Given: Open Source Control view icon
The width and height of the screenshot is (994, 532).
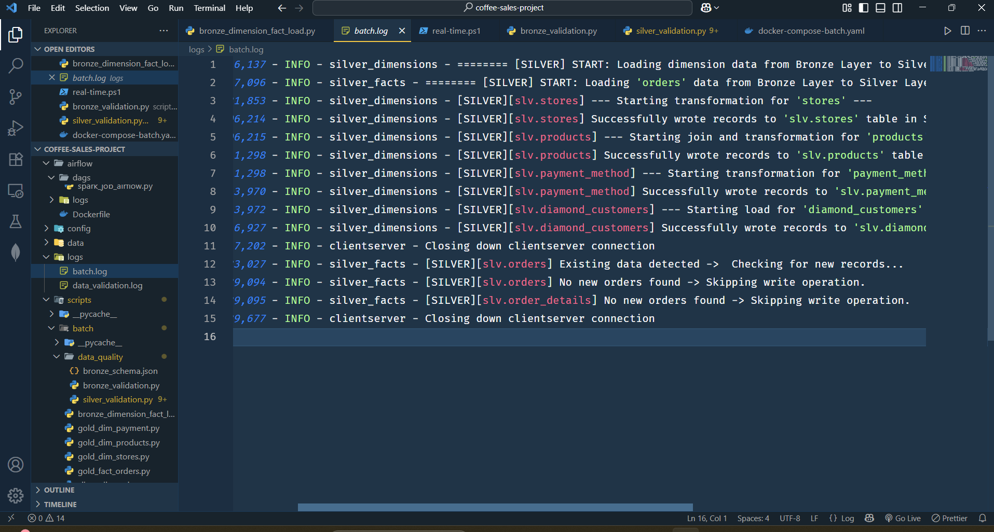Looking at the screenshot, I should click(16, 97).
